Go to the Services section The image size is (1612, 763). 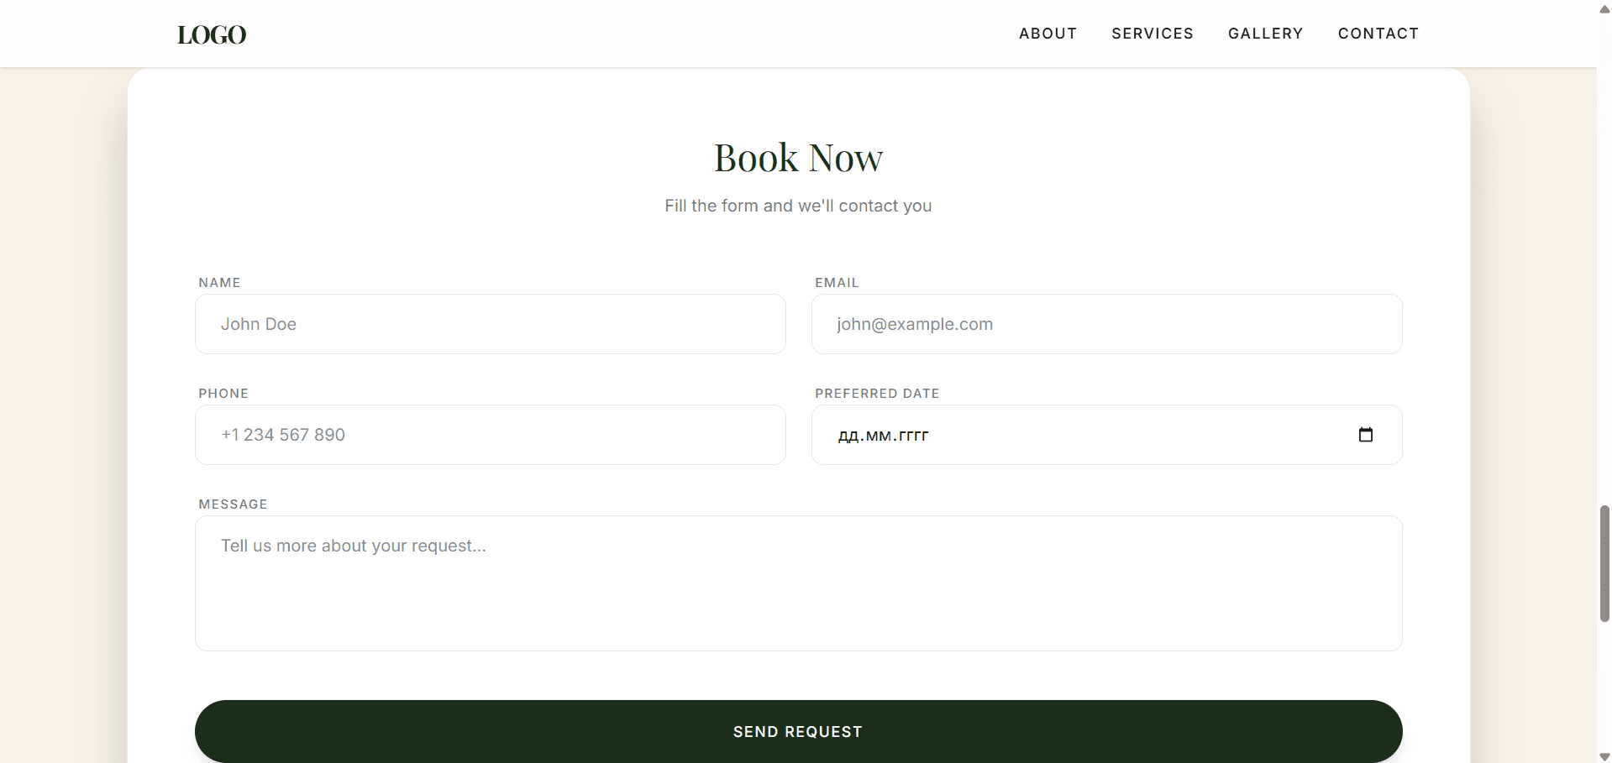(x=1152, y=34)
